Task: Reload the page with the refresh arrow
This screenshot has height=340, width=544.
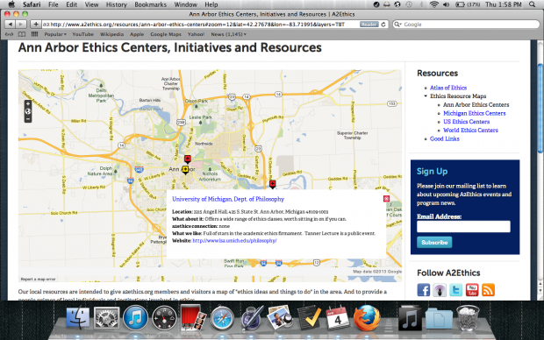Action: point(383,25)
